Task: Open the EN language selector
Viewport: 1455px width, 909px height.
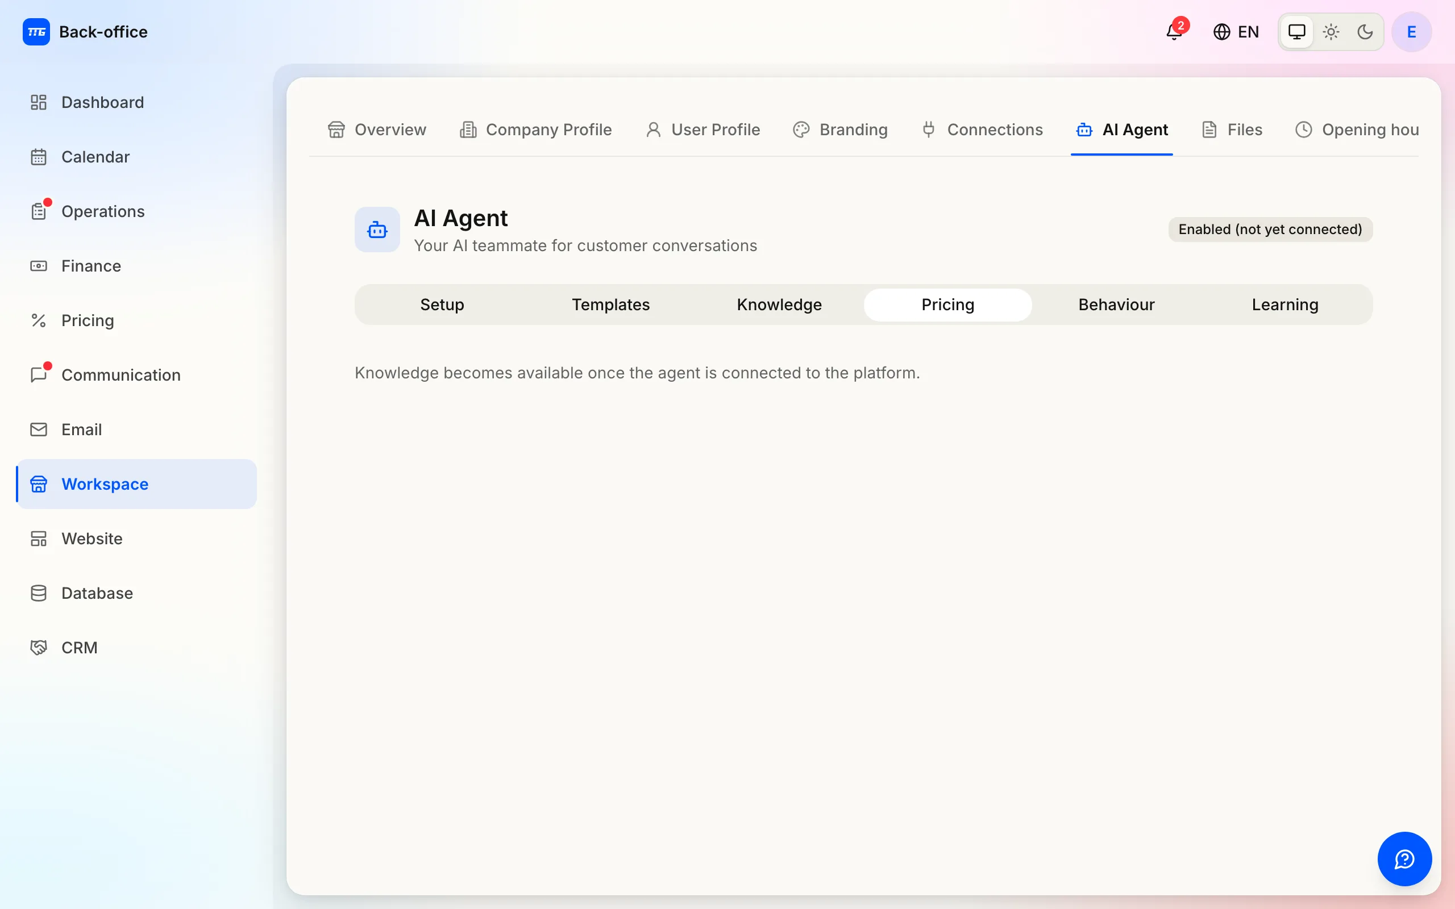Action: click(1236, 32)
